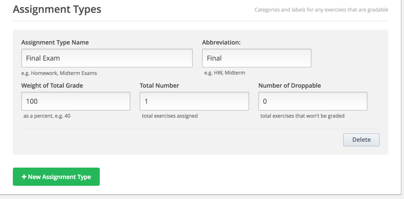
Task: Click the 'e.g. HW, Midterm' hint text
Action: 224,73
